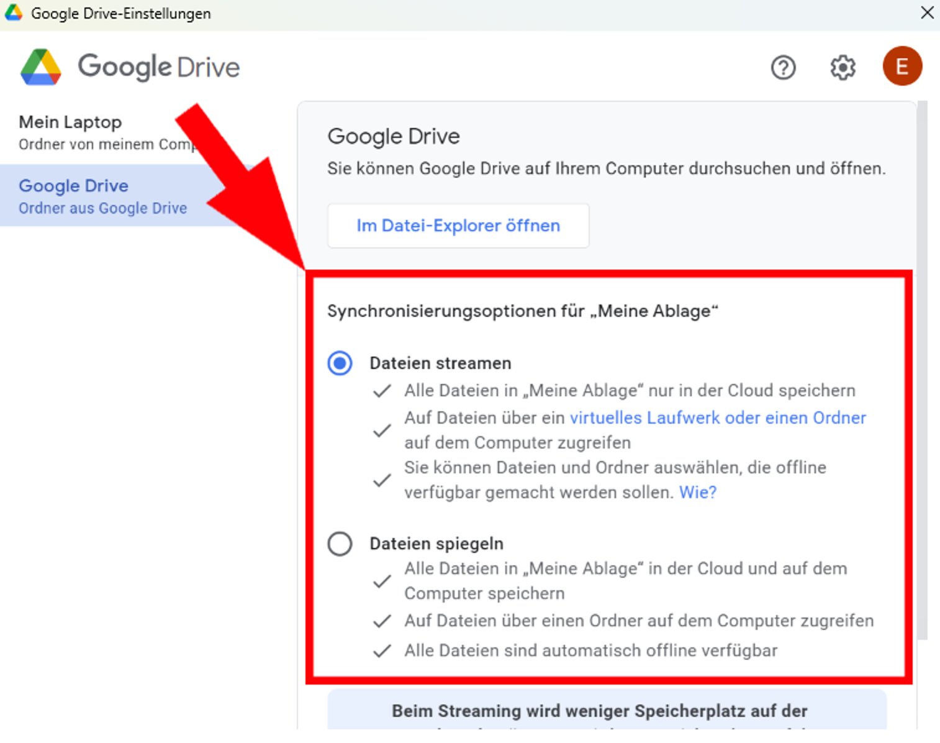The height and width of the screenshot is (743, 940).
Task: Close the Google Drive-Einstellungen window
Action: [x=927, y=12]
